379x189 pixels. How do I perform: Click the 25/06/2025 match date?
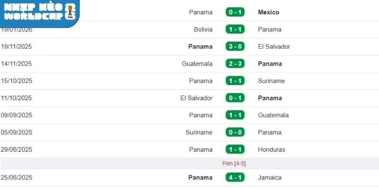17,178
